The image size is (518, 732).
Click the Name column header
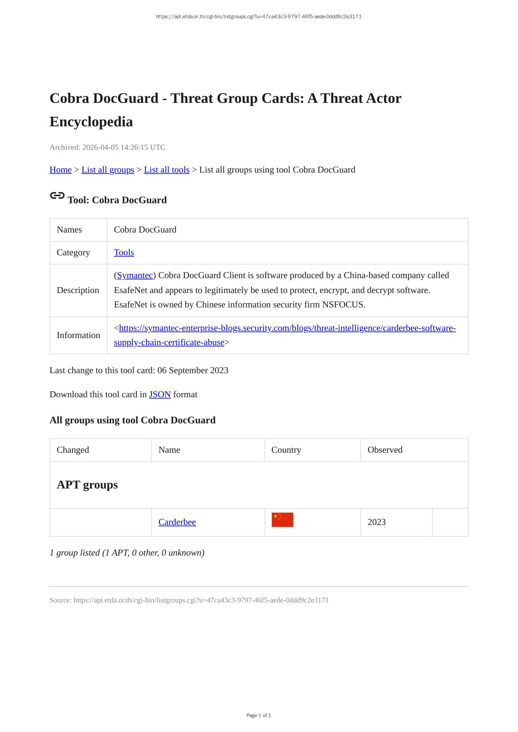coord(169,450)
